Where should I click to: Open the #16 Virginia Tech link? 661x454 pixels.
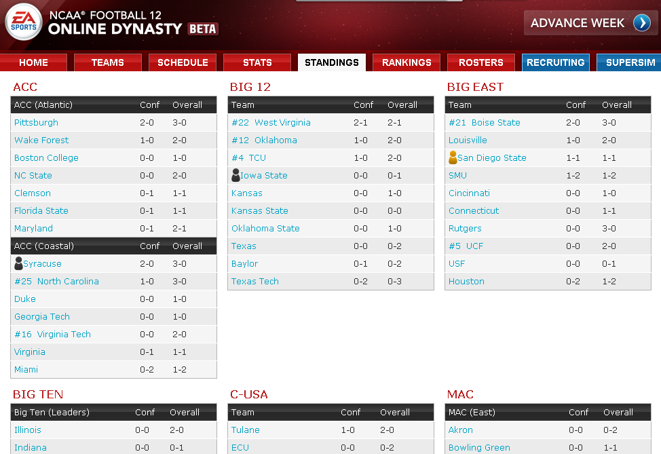click(x=53, y=335)
